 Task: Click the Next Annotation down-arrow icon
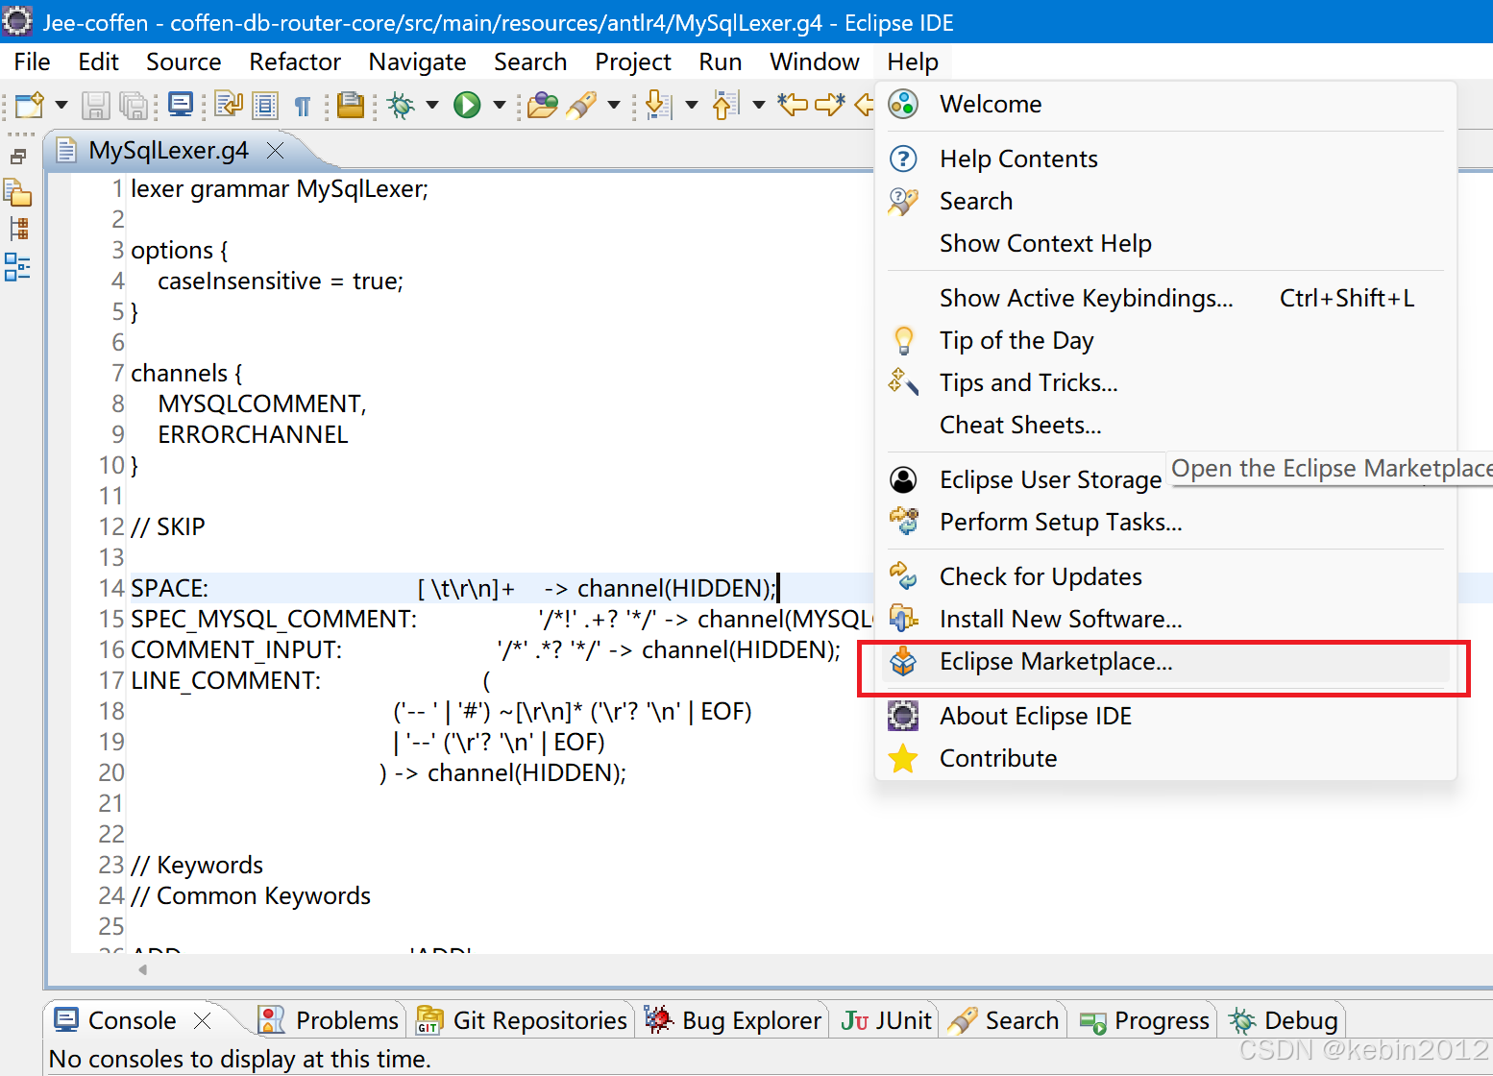click(658, 105)
